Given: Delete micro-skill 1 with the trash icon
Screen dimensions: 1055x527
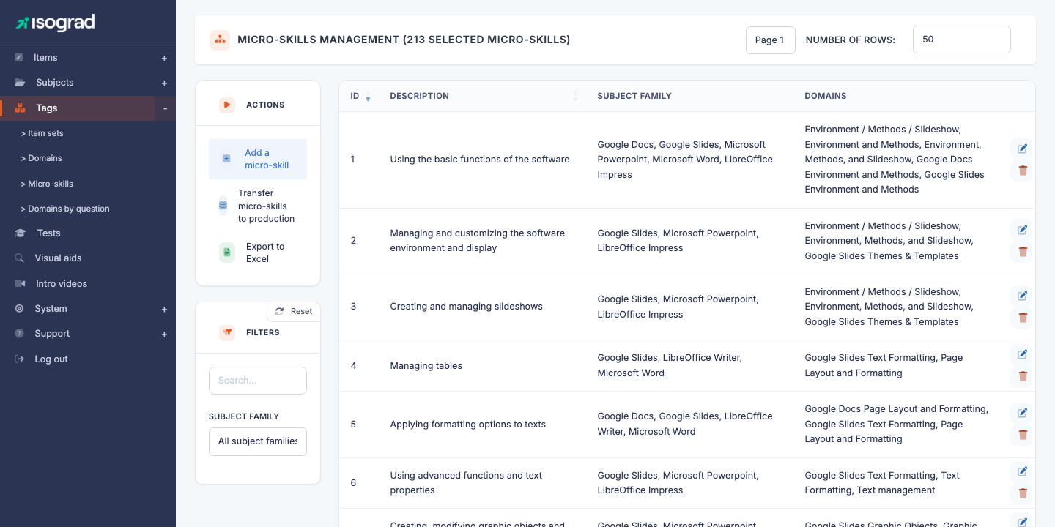Looking at the screenshot, I should click(x=1023, y=171).
